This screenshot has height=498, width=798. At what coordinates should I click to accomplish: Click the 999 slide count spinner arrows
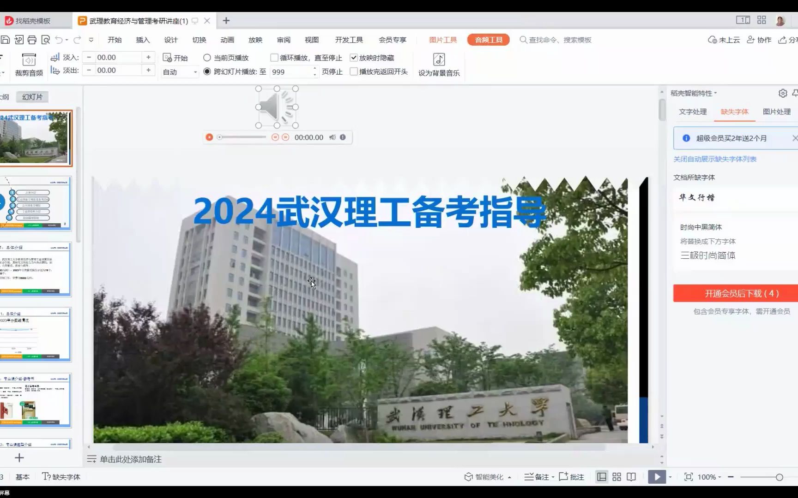pos(315,71)
